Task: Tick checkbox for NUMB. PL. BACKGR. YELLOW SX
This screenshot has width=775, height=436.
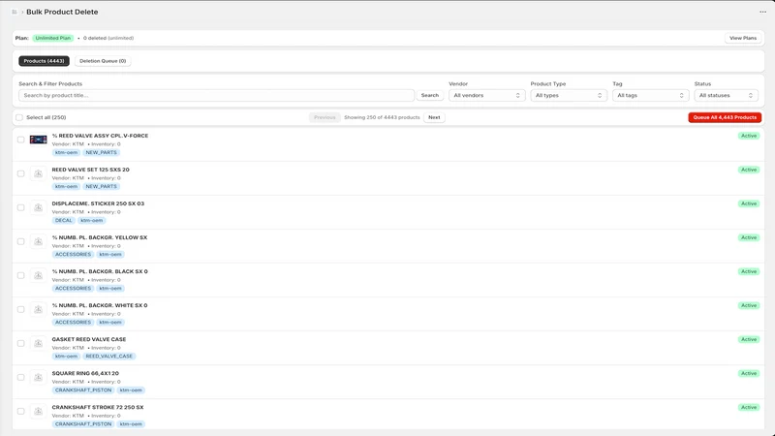Action: (20, 241)
